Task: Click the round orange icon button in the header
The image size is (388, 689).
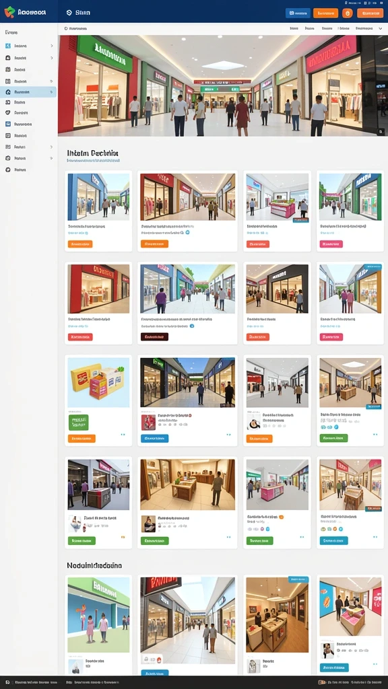Action: coord(348,13)
